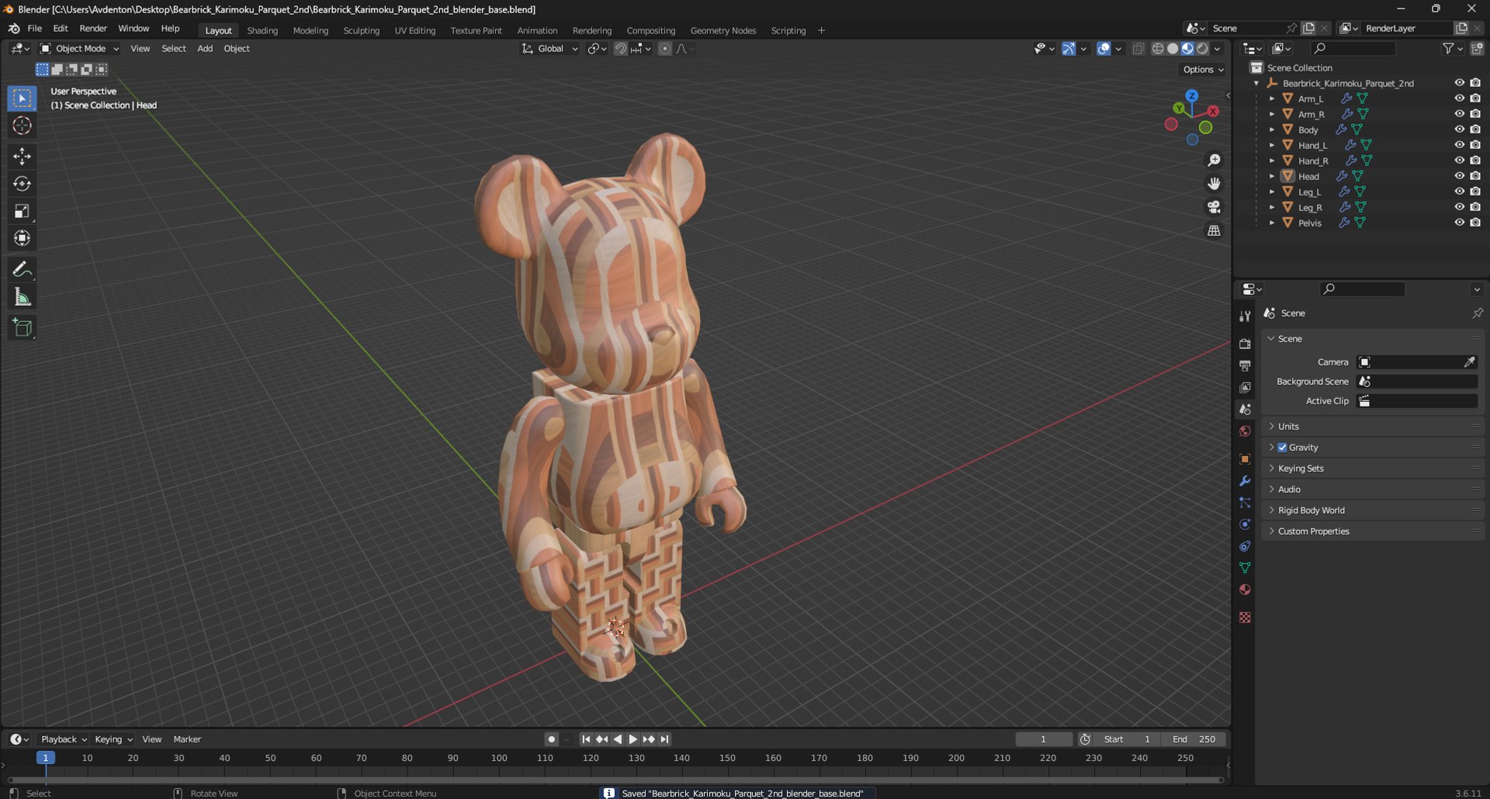
Task: Select the Leg_L object in outliner
Action: [x=1309, y=192]
